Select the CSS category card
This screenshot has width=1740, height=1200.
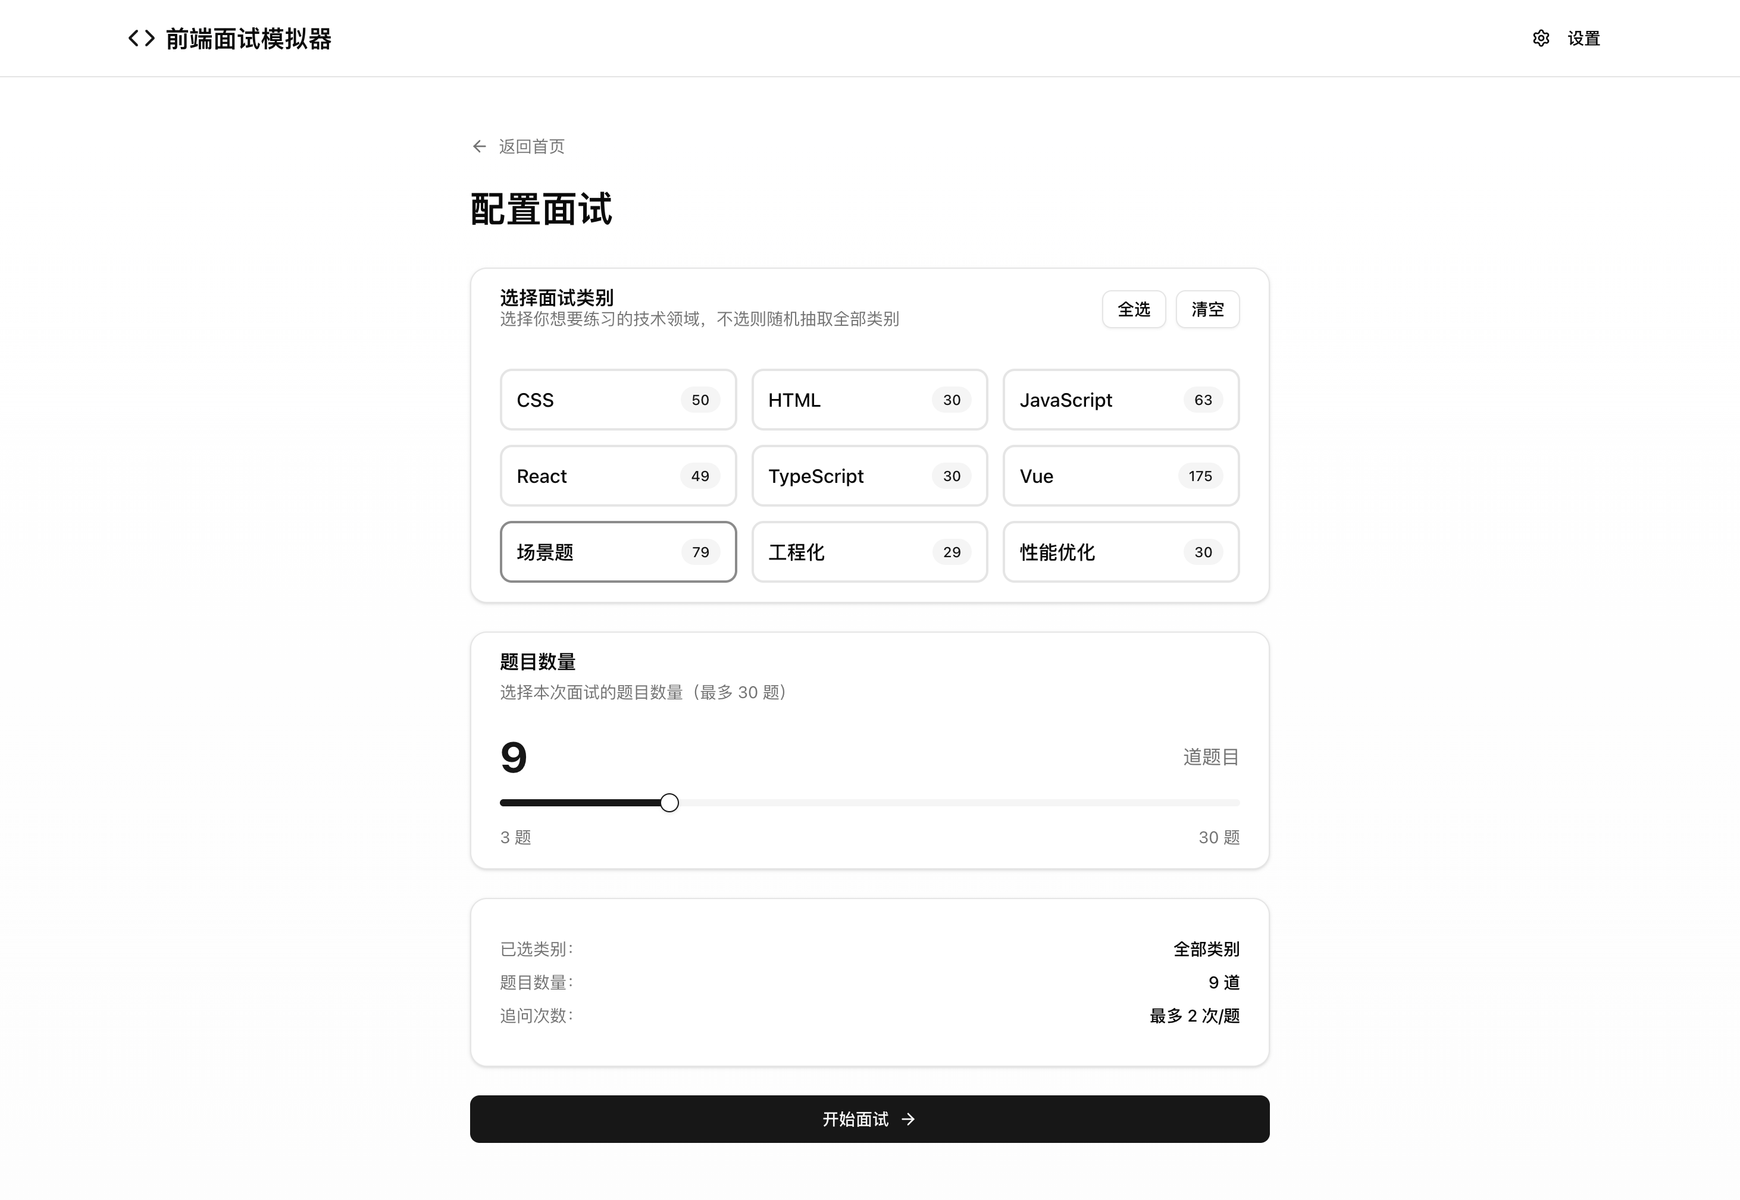coord(617,400)
